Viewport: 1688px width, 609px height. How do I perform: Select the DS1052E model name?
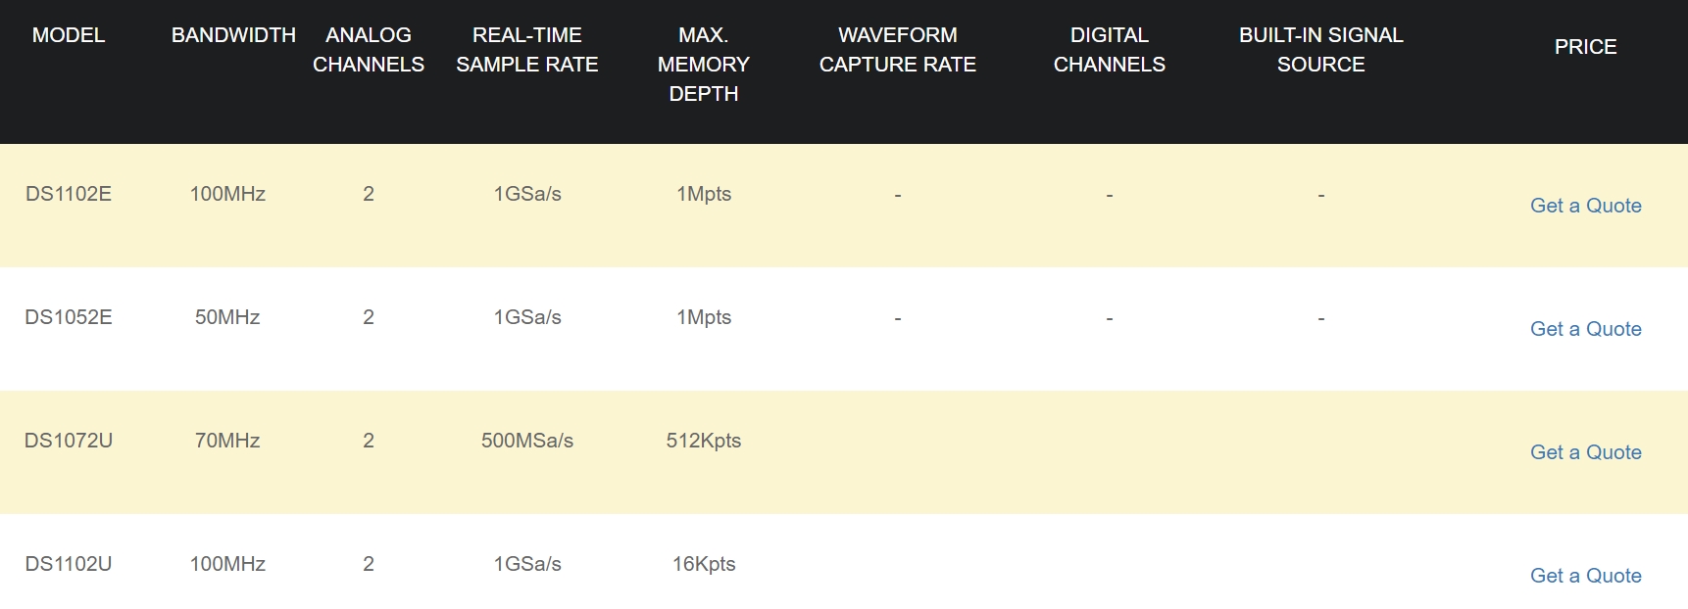[x=69, y=317]
